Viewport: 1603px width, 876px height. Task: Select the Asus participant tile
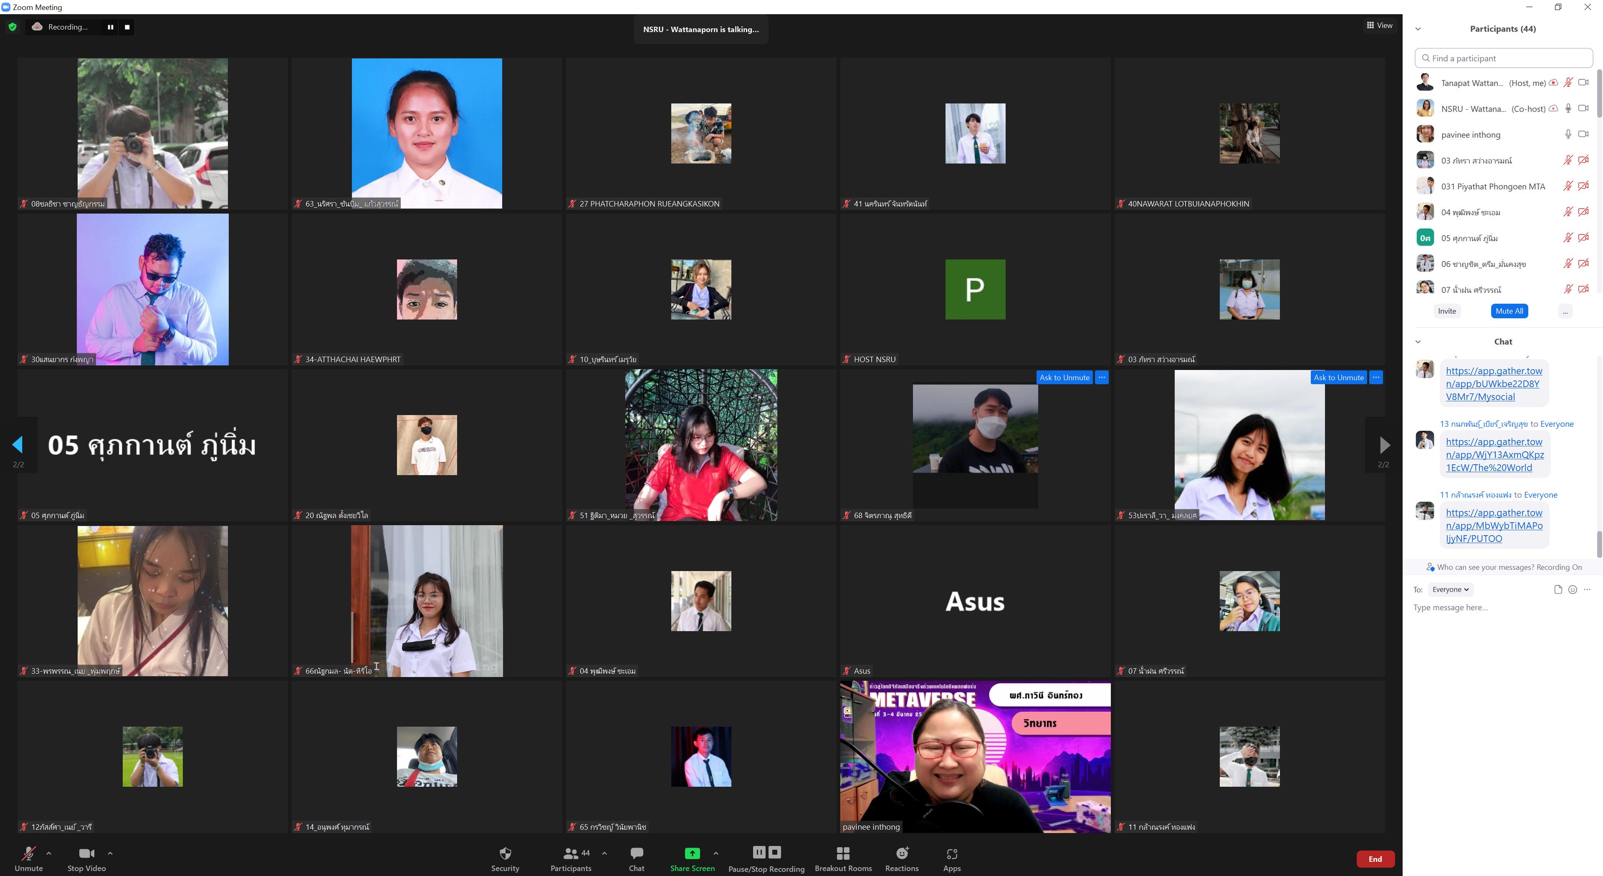[x=975, y=601]
